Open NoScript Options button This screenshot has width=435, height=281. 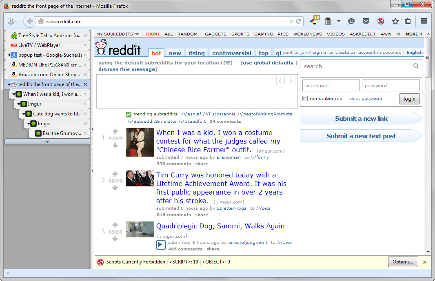pos(403,262)
